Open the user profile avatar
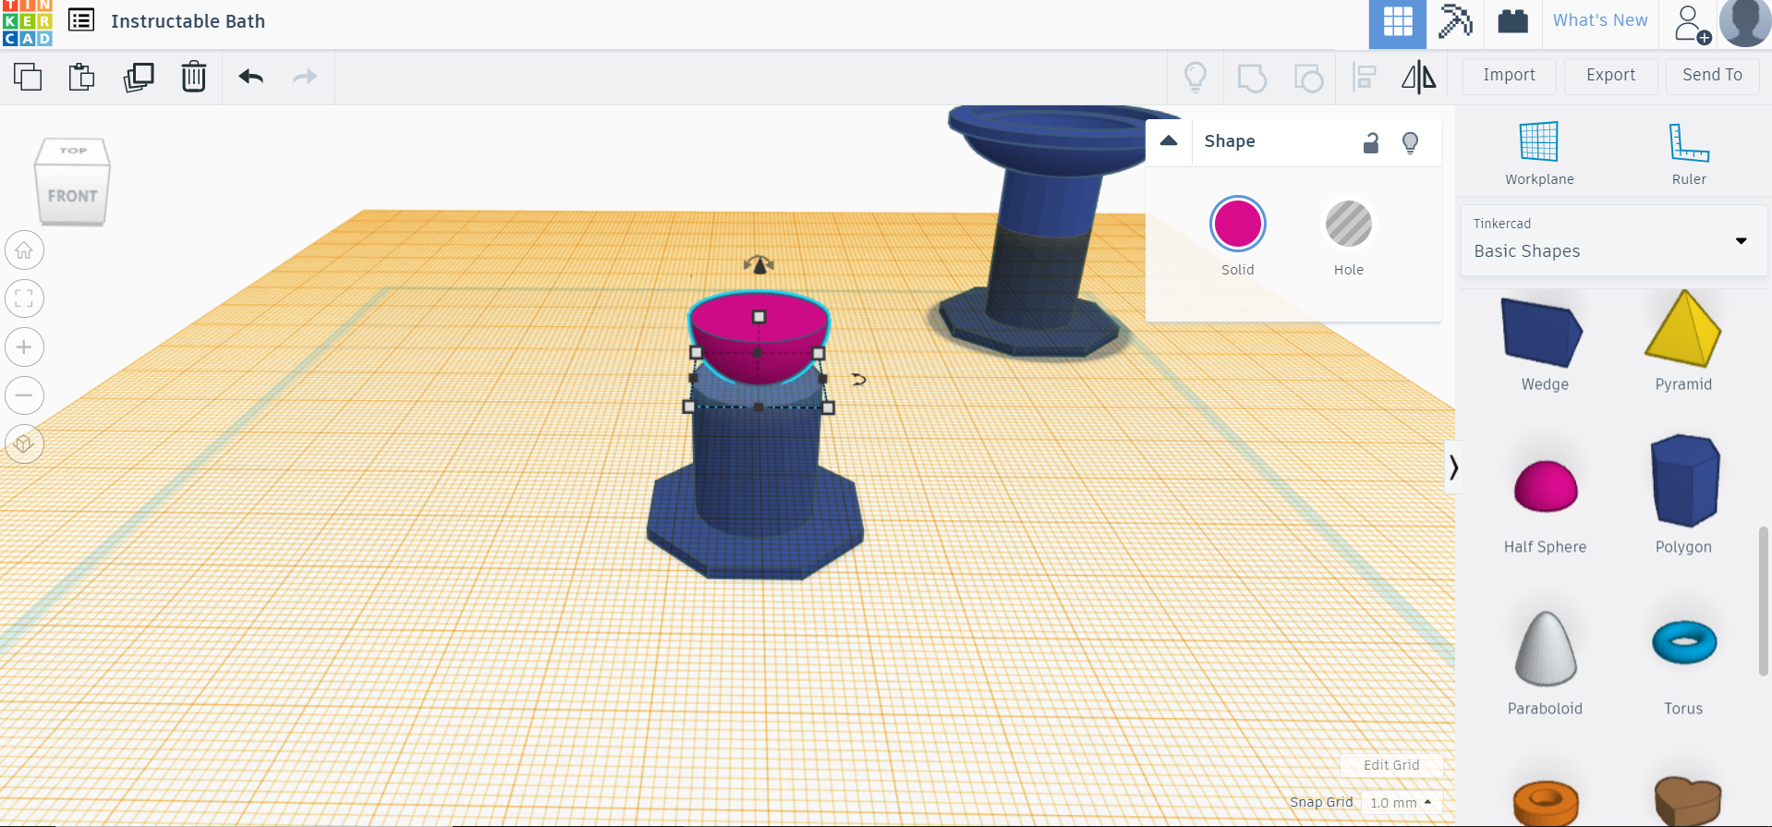The width and height of the screenshot is (1772, 827). tap(1744, 22)
